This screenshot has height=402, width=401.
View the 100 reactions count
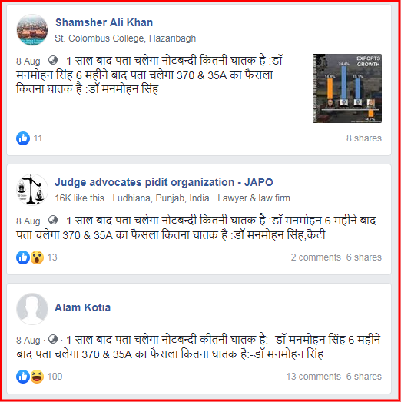(55, 377)
